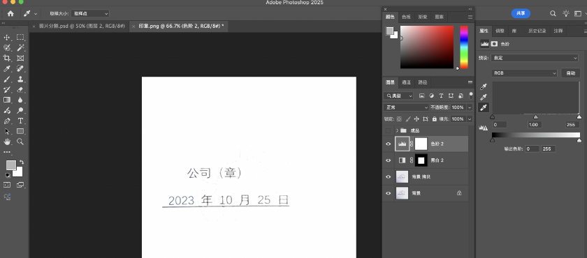This screenshot has width=587, height=258.
Task: Select the Quick Selection tool
Action: [x=7, y=48]
